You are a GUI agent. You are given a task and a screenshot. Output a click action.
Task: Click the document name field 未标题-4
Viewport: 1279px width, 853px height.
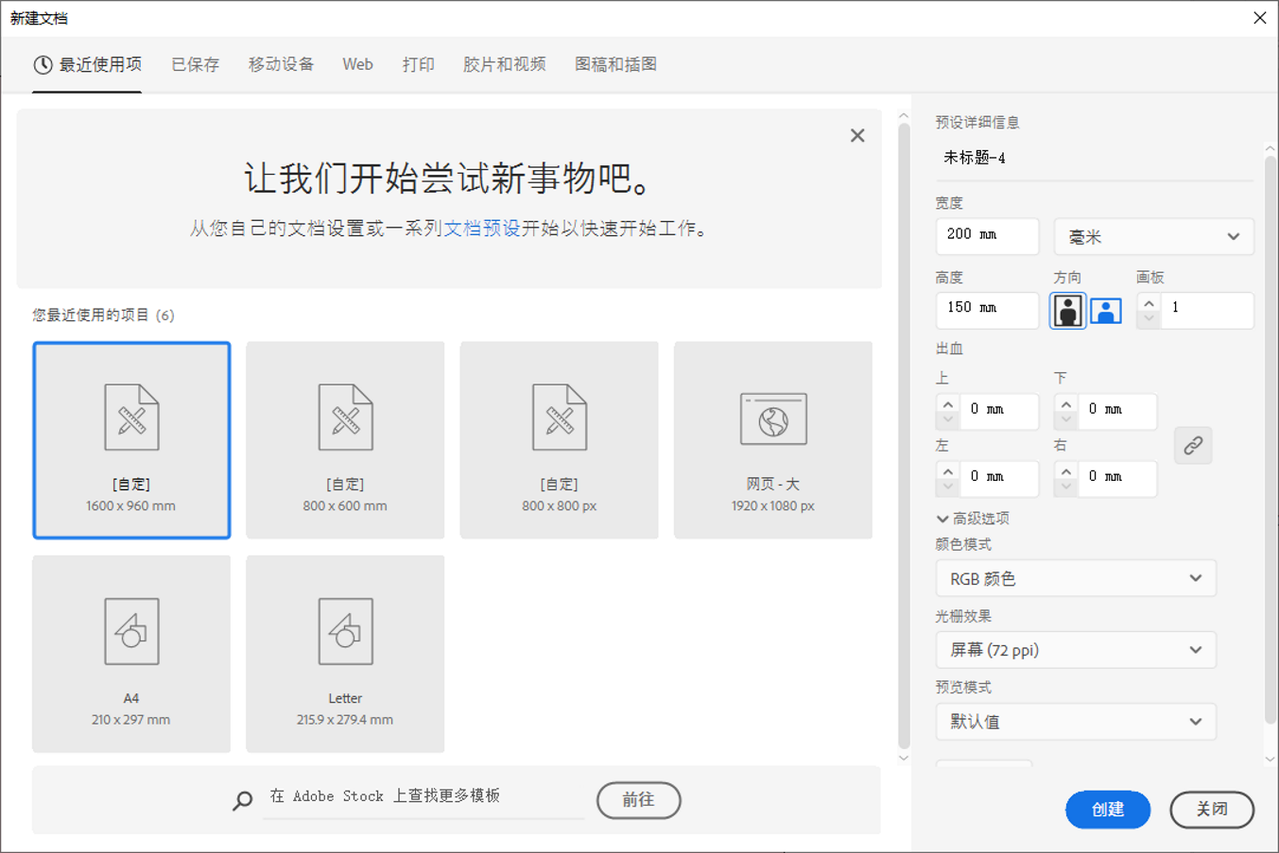click(x=1095, y=159)
